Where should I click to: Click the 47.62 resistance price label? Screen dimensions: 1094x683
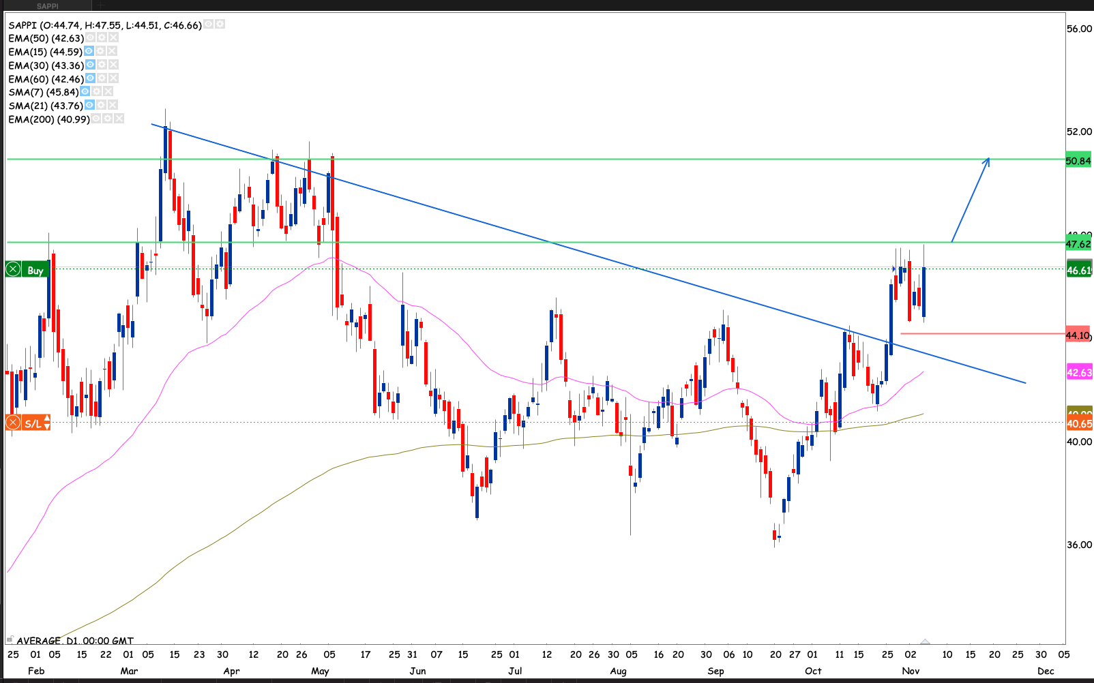tap(1078, 244)
